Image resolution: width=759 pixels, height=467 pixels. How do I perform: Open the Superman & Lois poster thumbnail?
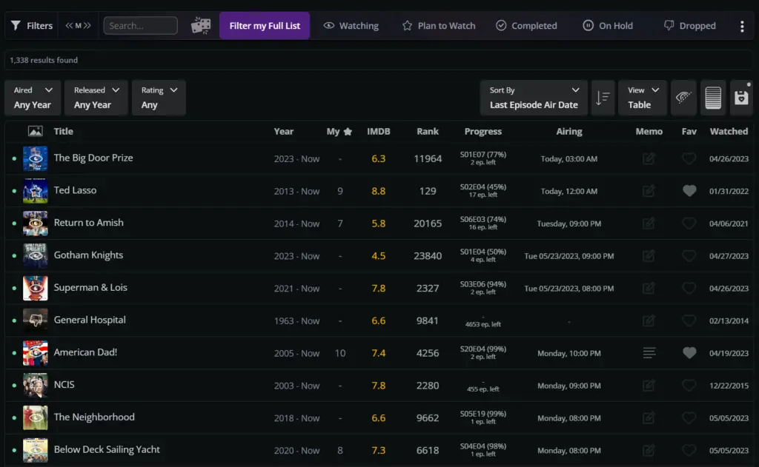36,288
